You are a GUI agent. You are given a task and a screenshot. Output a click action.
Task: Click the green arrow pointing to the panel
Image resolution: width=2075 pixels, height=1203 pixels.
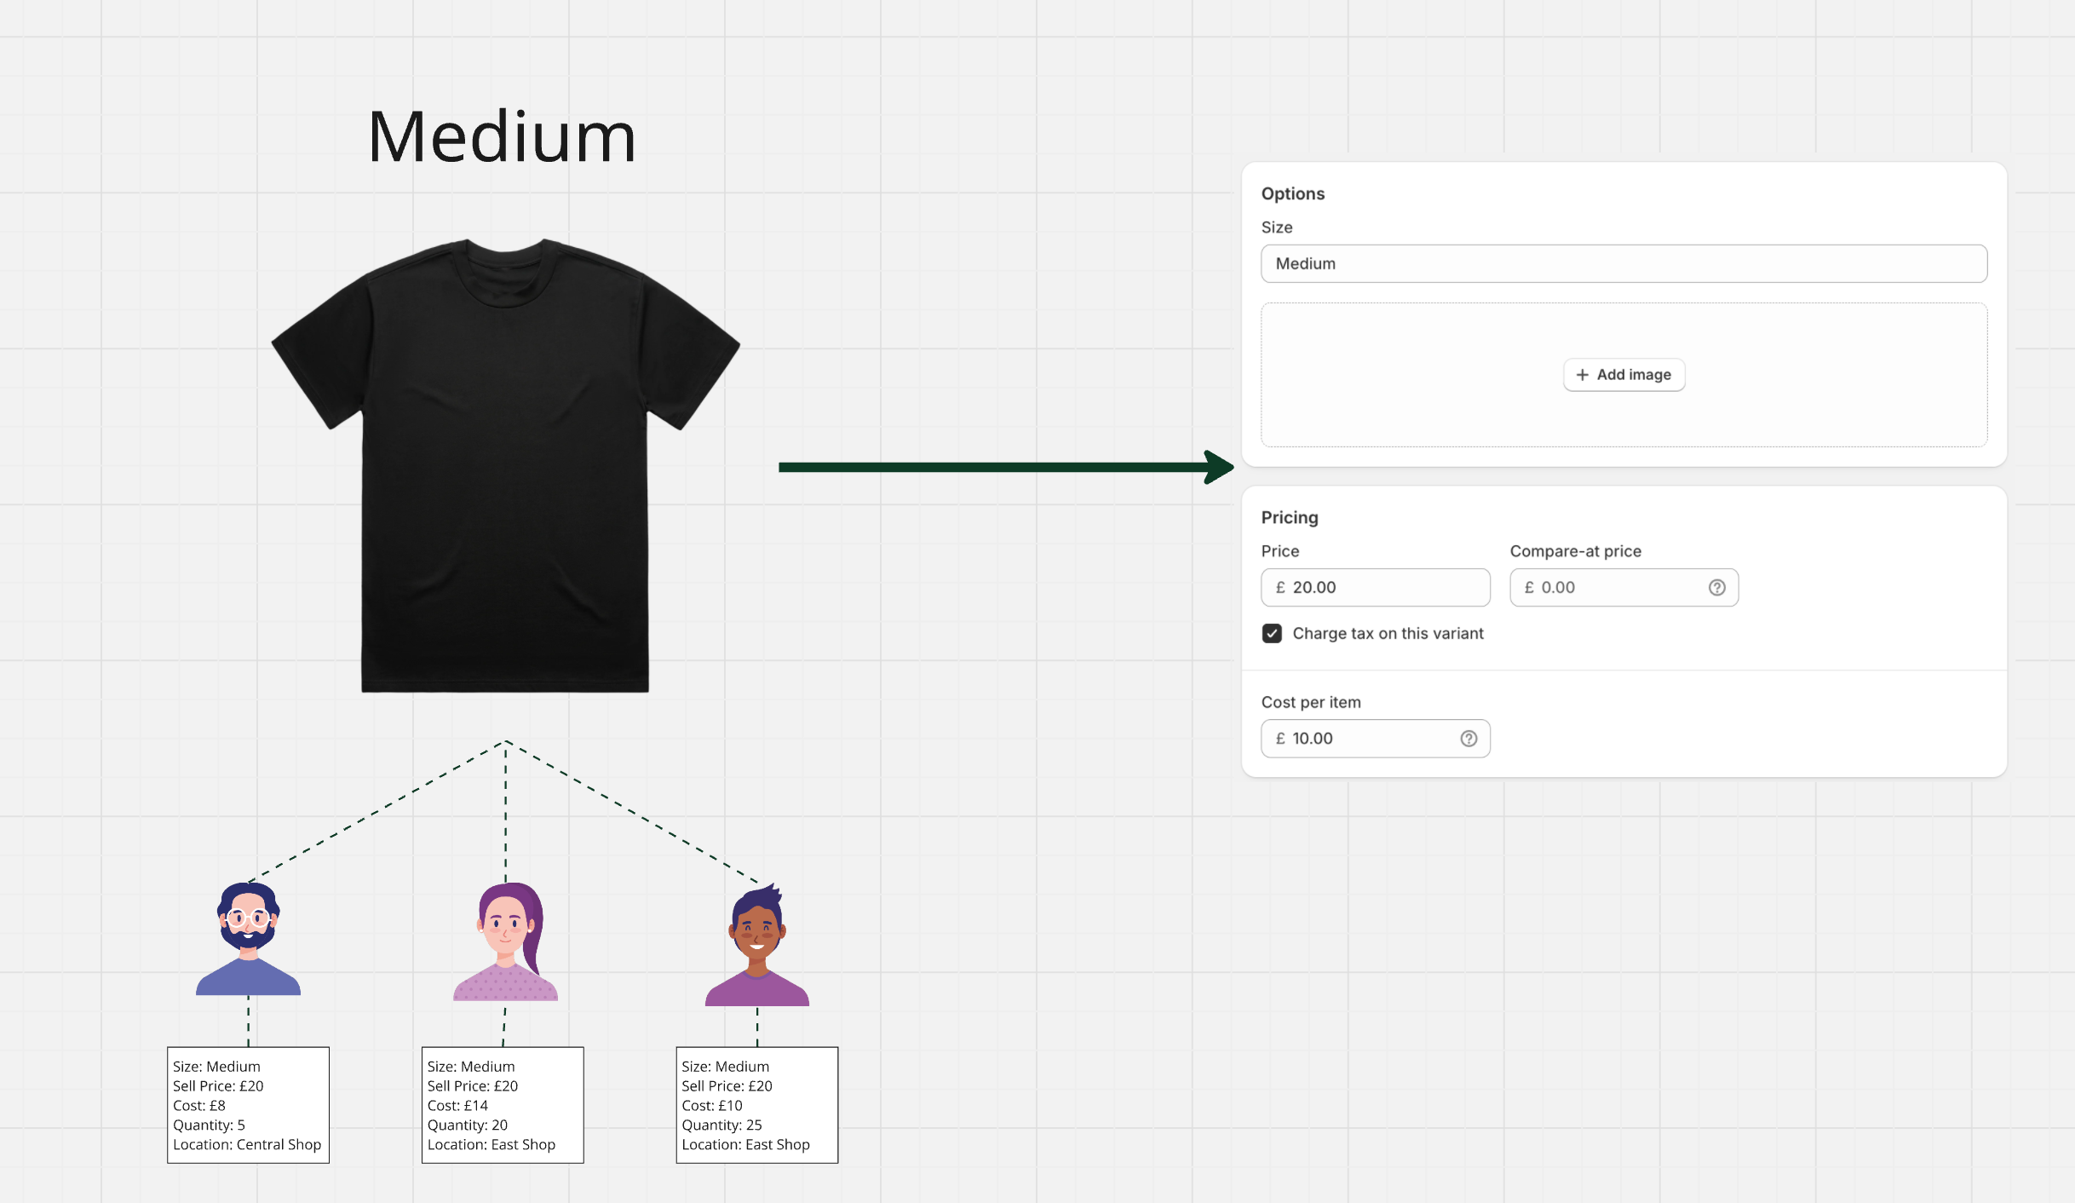pyautogui.click(x=1005, y=466)
